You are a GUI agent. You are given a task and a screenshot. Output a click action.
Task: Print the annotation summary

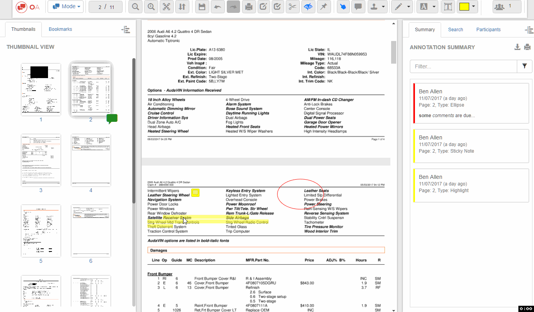click(527, 47)
